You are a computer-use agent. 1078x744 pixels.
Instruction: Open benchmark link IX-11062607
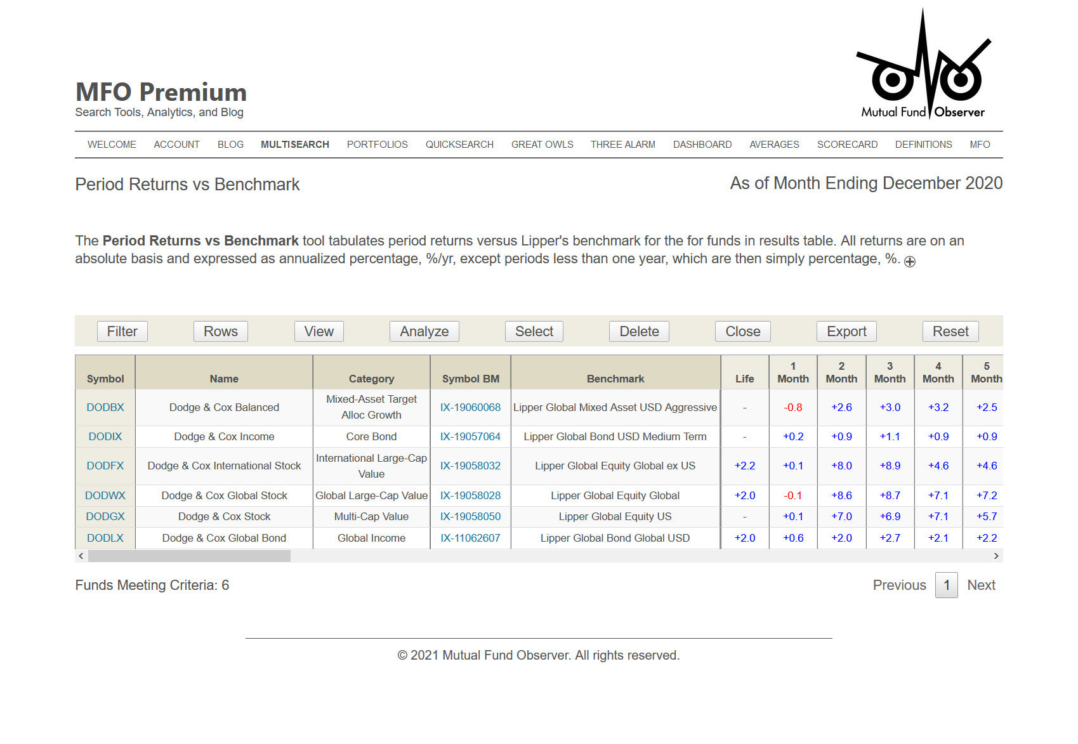click(x=471, y=538)
